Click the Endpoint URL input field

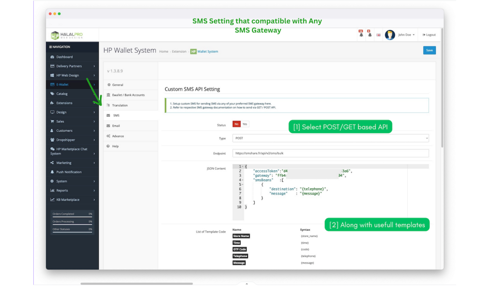330,153
